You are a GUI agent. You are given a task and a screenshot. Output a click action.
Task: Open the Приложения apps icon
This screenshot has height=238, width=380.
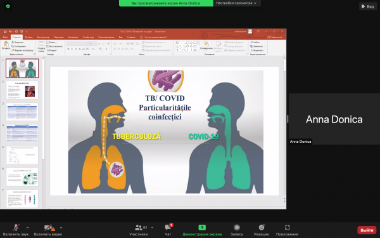(287, 230)
